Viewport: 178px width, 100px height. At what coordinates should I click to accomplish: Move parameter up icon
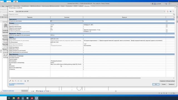18,81
